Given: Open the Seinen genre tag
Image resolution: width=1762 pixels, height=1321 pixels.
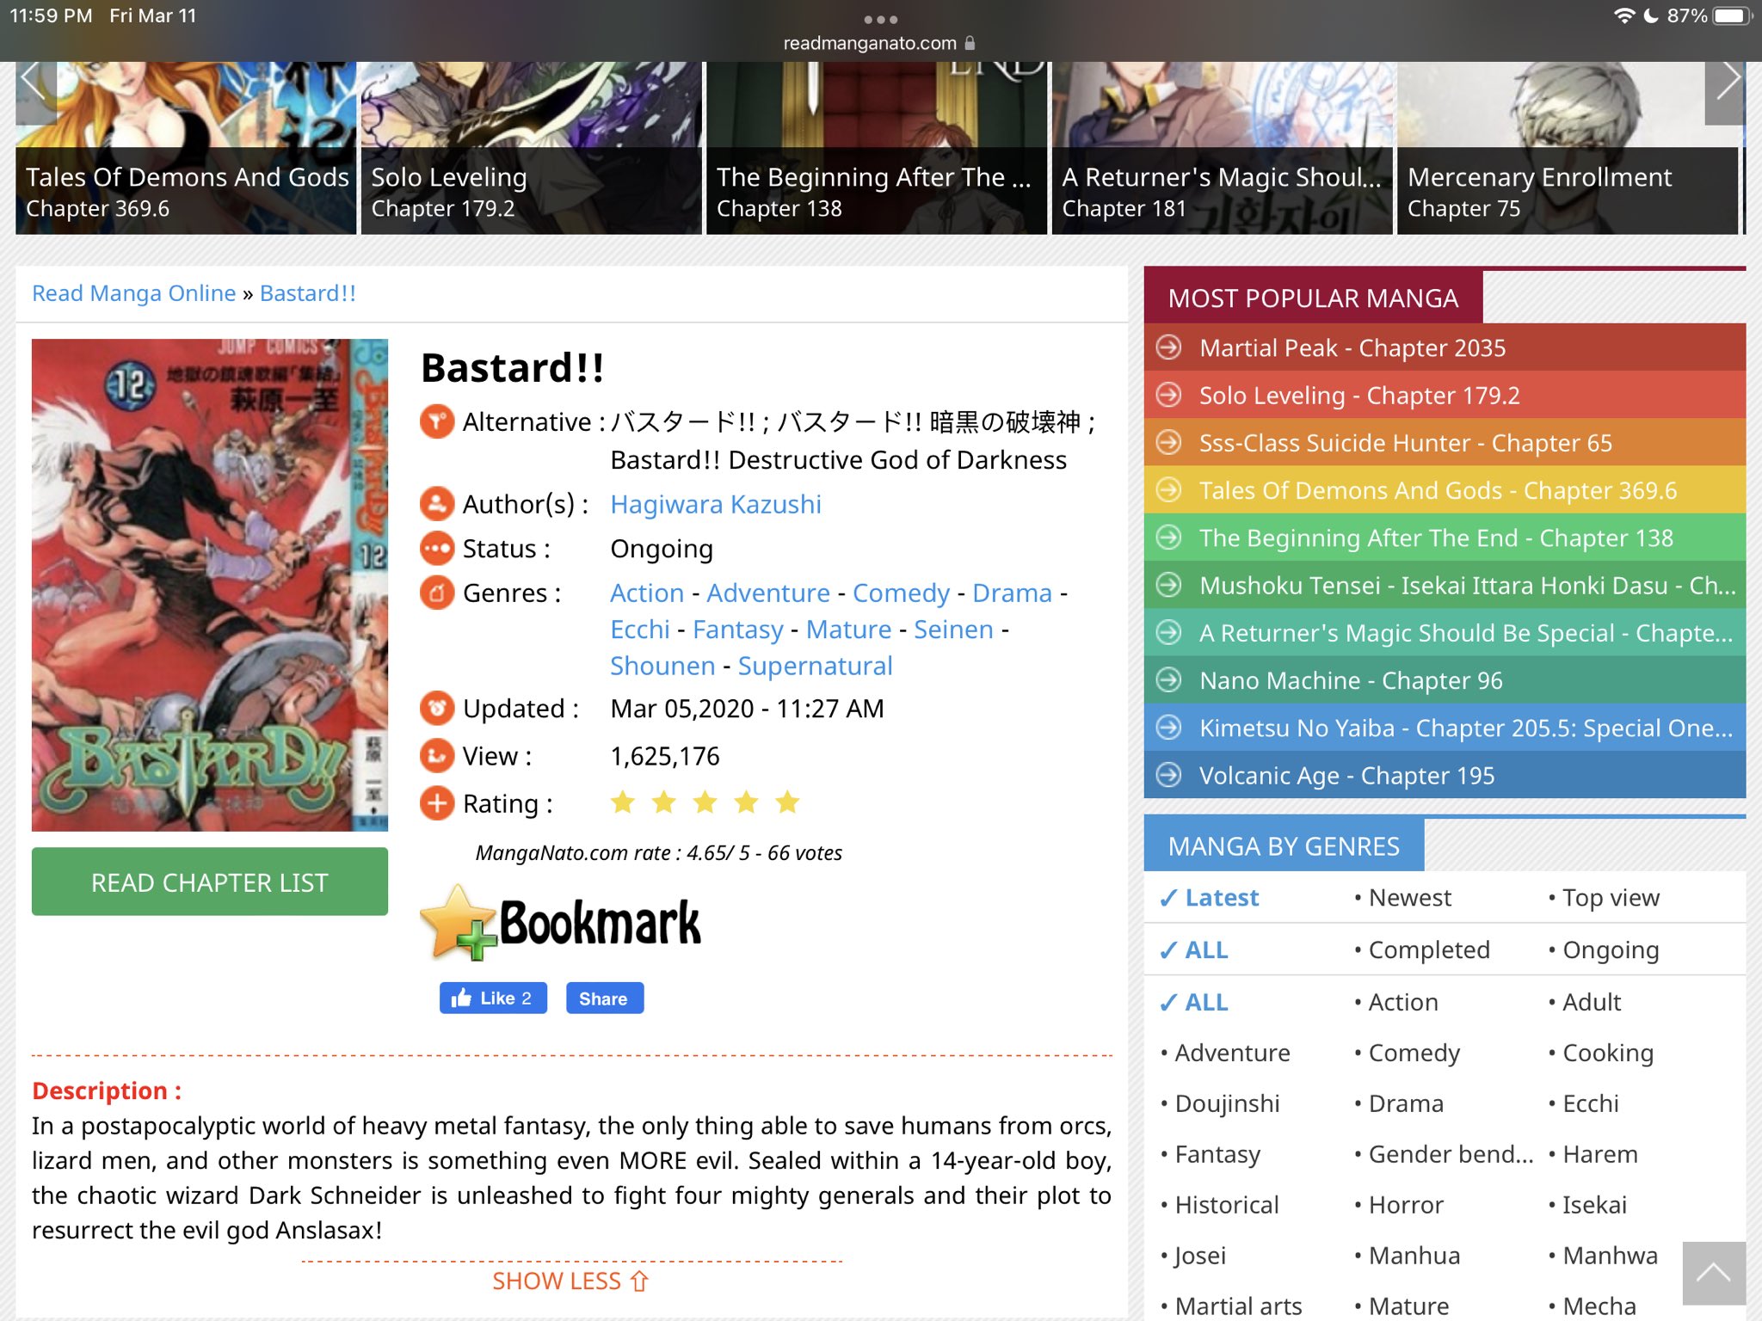Looking at the screenshot, I should coord(953,630).
